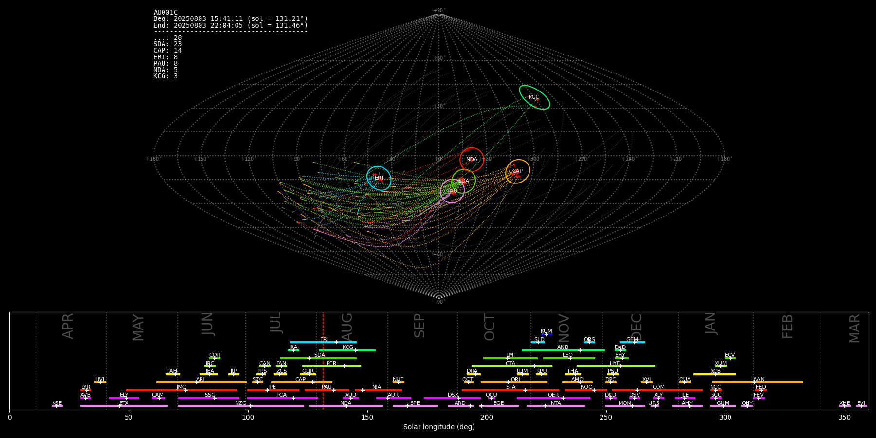The width and height of the screenshot is (876, 438).
Task: Click the 'NDA: 5' count entry
Action: [x=165, y=70]
